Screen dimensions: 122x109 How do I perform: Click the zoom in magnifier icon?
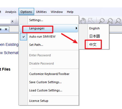tap(110, 21)
